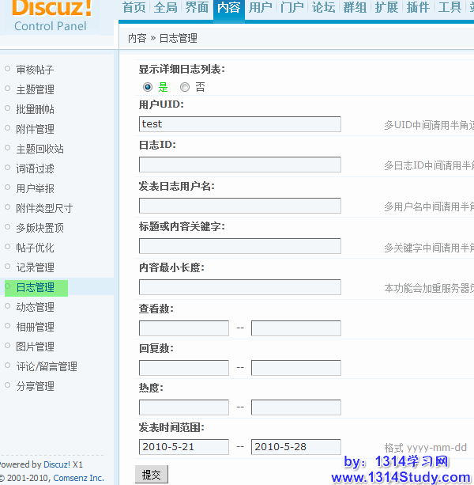Switch to the 用户 top tab
The image size is (474, 485).
click(261, 8)
